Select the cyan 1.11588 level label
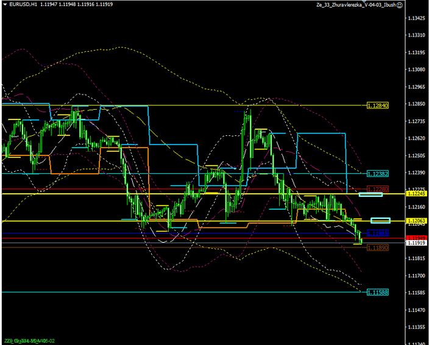The width and height of the screenshot is (429, 345). pos(378,293)
